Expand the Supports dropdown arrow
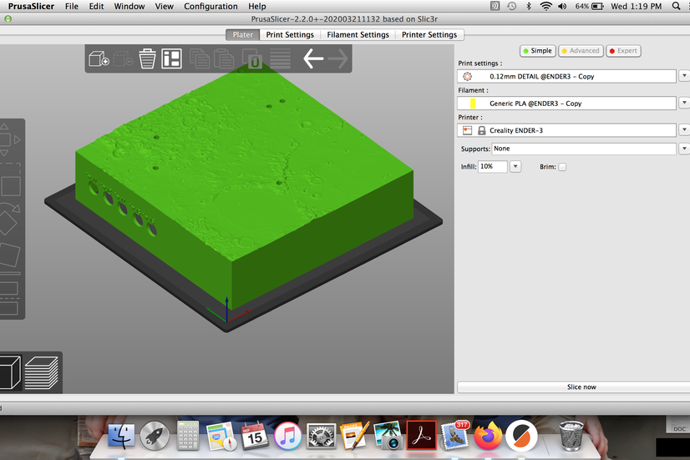Screen dimensions: 690x460 coord(684,149)
